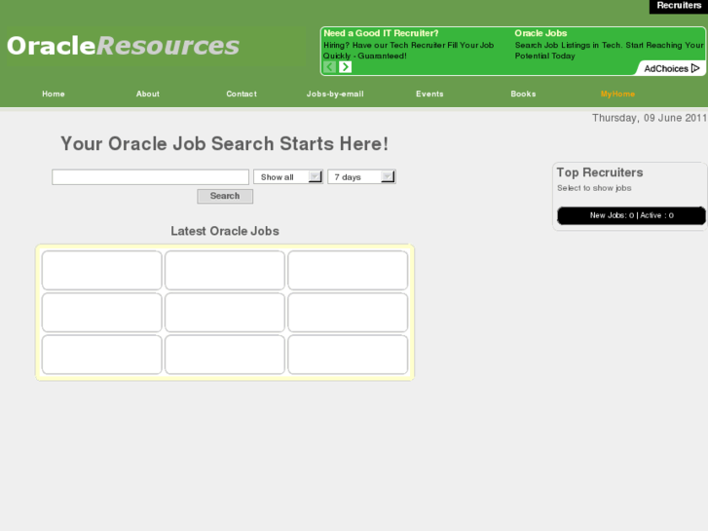This screenshot has width=708, height=531.
Task: Open the MyHome menu item
Action: click(x=617, y=94)
